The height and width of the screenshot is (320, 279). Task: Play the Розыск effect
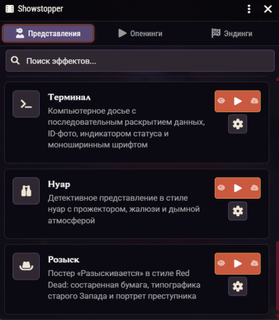238,264
